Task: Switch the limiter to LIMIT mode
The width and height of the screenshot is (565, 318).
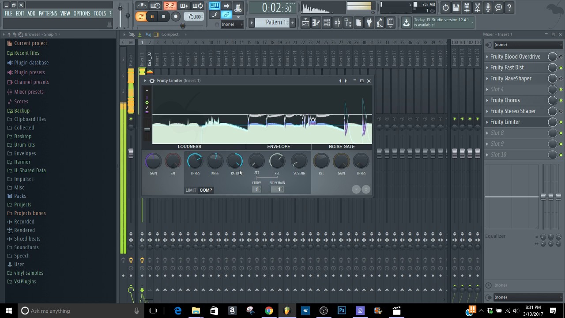Action: pos(191,190)
